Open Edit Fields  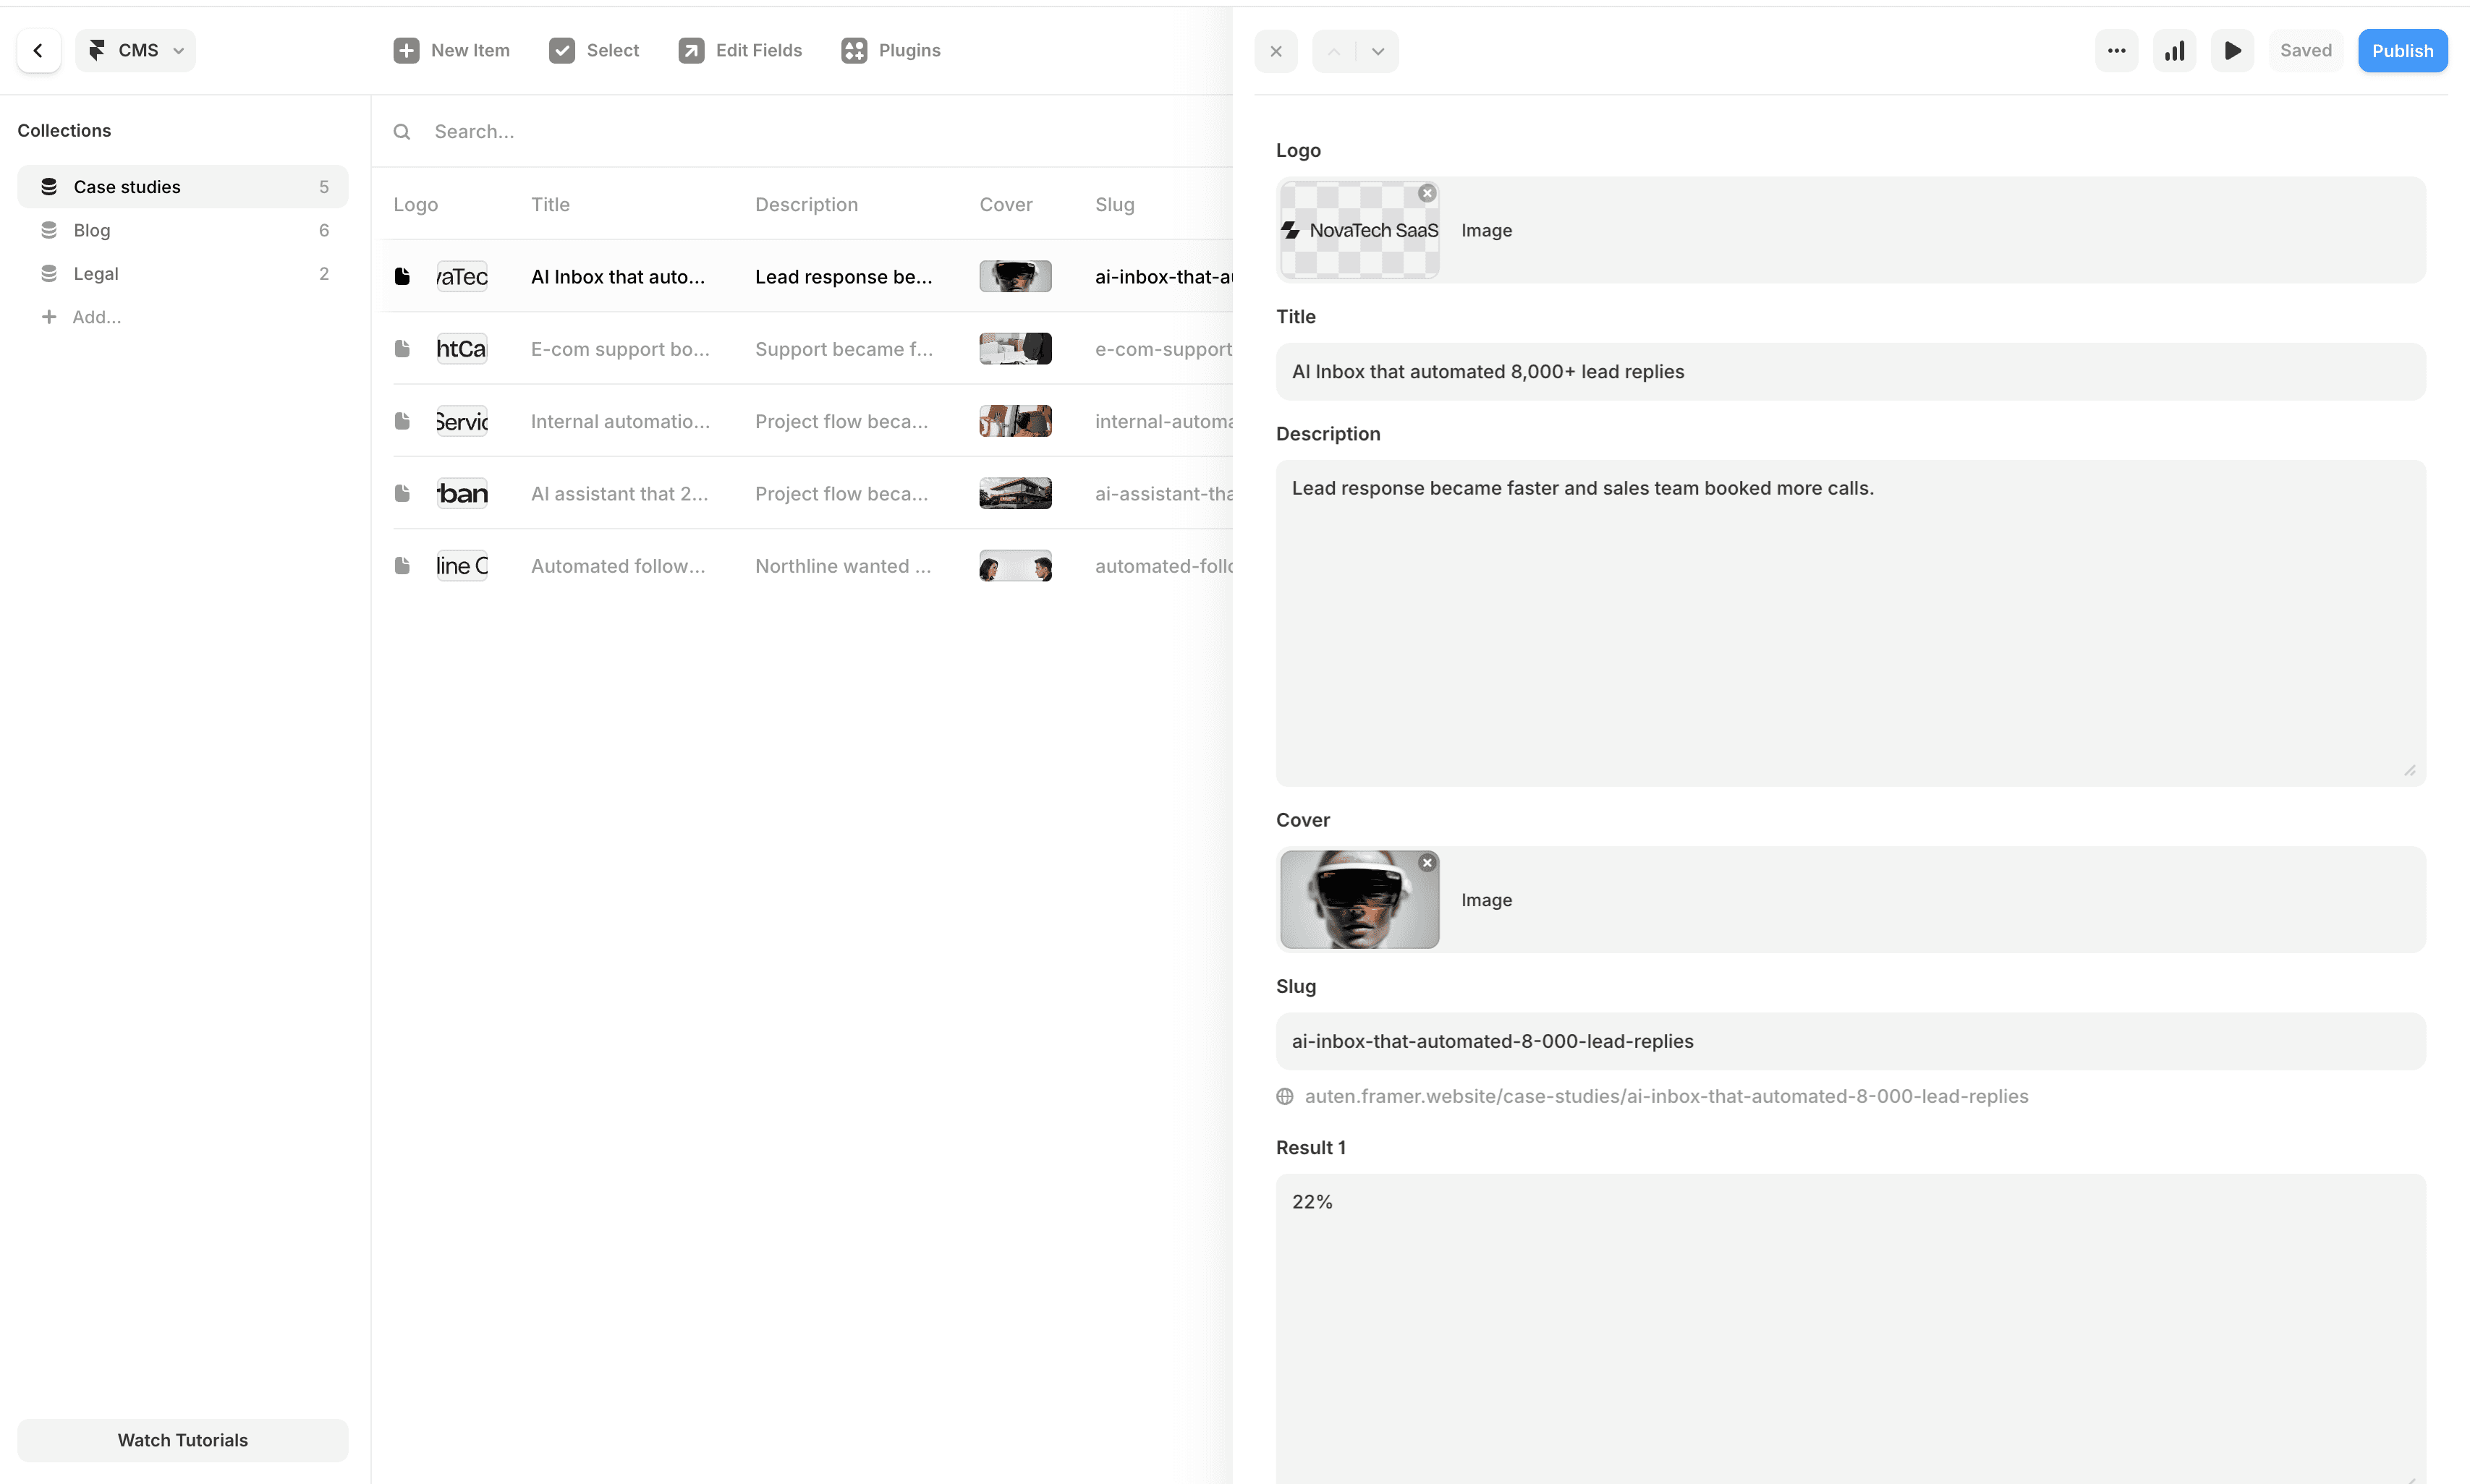pyautogui.click(x=740, y=50)
